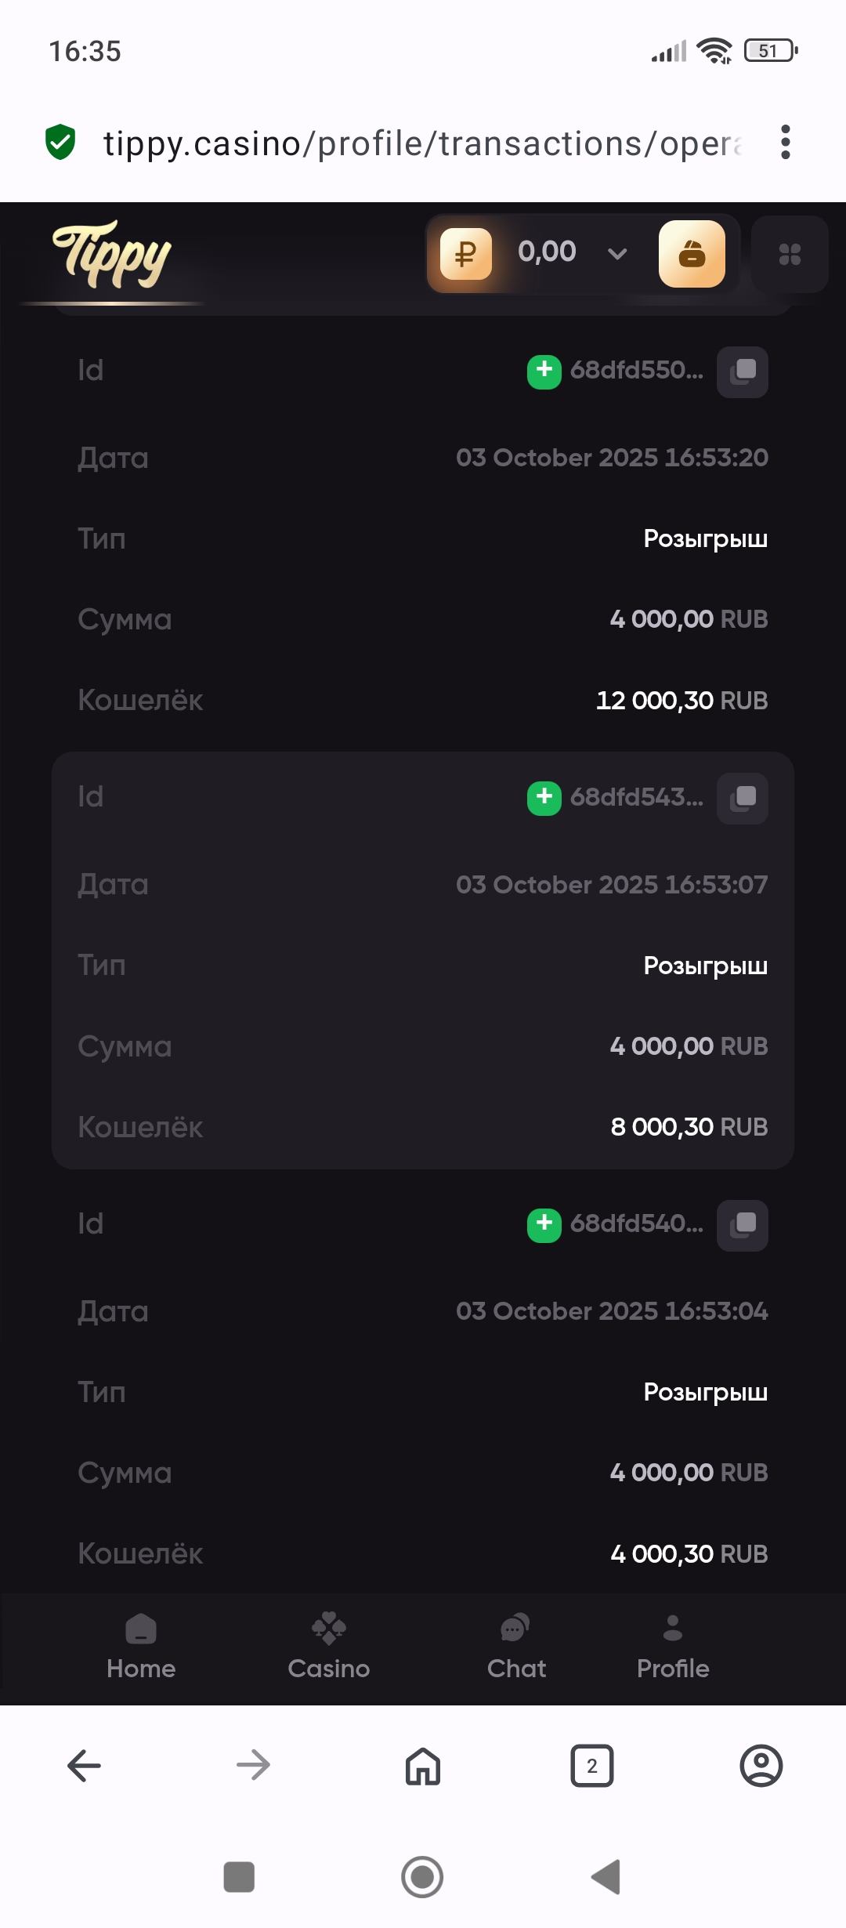Expand the balance currency dropdown

pos(617,254)
